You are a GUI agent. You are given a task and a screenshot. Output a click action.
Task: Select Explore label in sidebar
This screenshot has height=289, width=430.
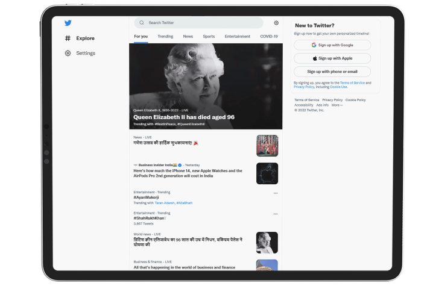point(85,39)
